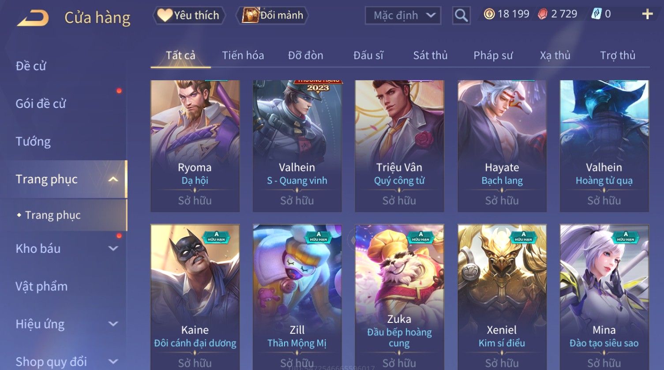This screenshot has width=664, height=370.
Task: Select Ryoma Dạ hội skin card
Action: [x=195, y=146]
